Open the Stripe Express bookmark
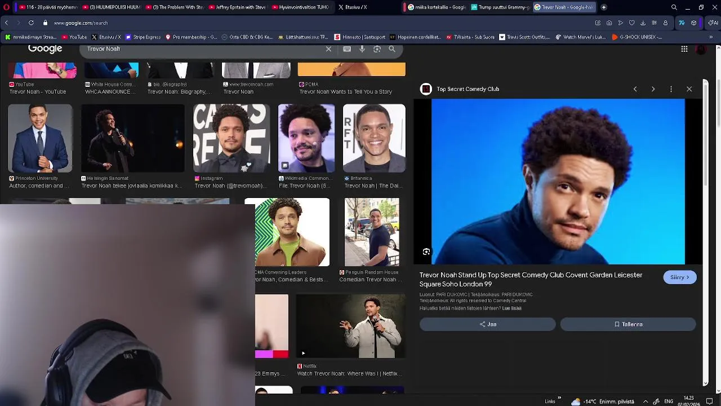This screenshot has height=406, width=721. pos(143,37)
